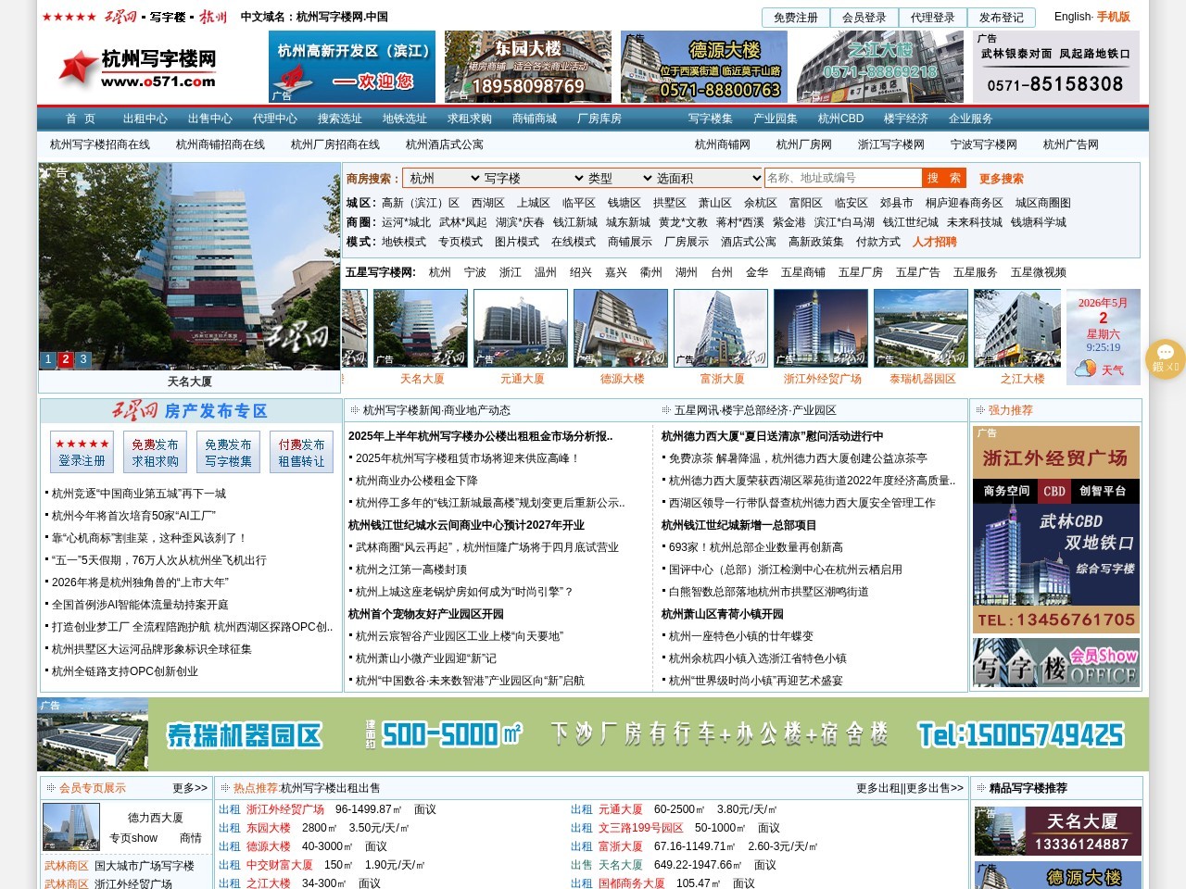The height and width of the screenshot is (889, 1186).
Task: Filter by the 西湖区 district
Action: 488,203
